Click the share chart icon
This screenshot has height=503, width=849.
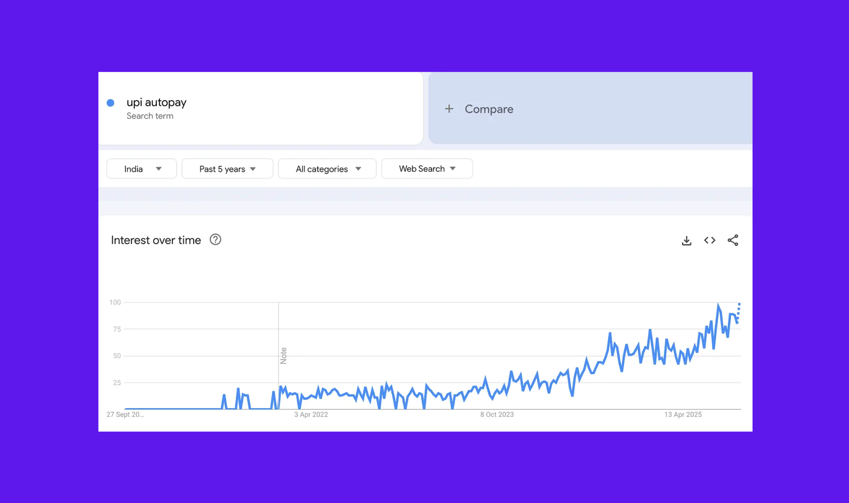point(732,240)
